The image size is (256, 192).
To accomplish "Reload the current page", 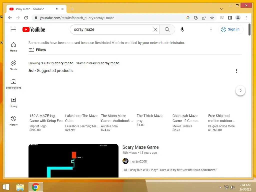I will tap(26, 18).
